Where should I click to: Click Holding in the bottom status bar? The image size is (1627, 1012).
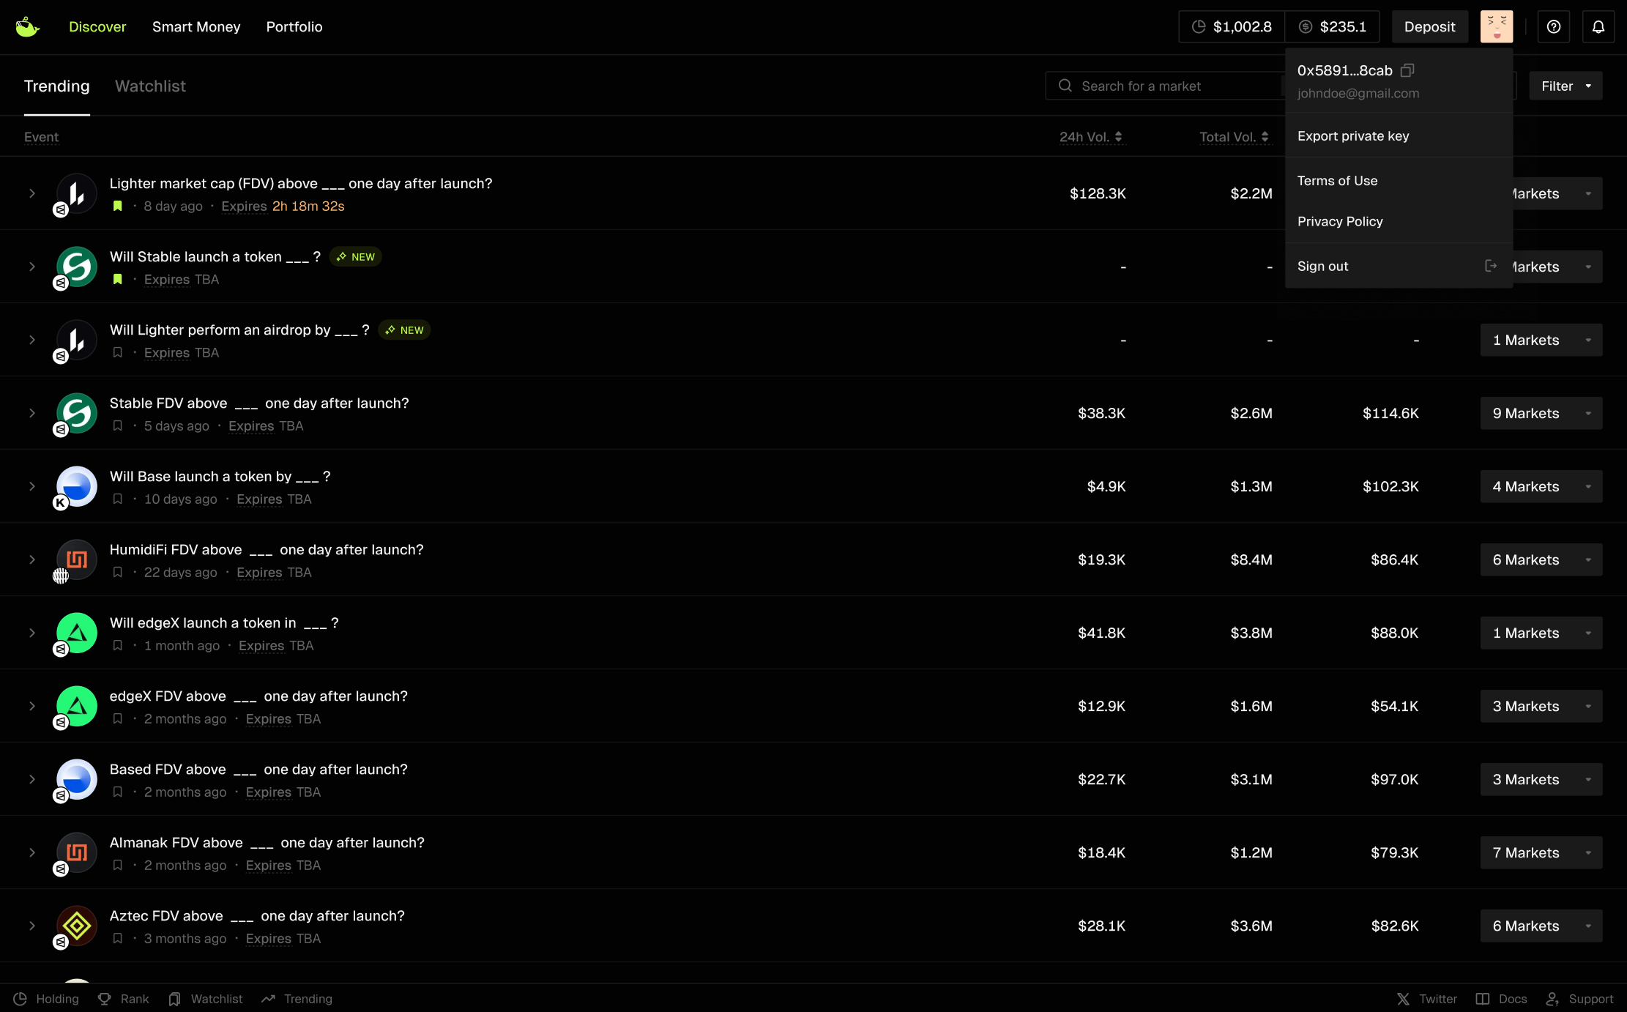(46, 999)
